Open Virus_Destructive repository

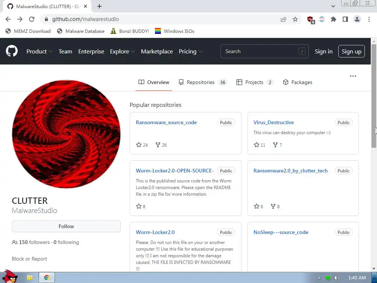coord(274,122)
